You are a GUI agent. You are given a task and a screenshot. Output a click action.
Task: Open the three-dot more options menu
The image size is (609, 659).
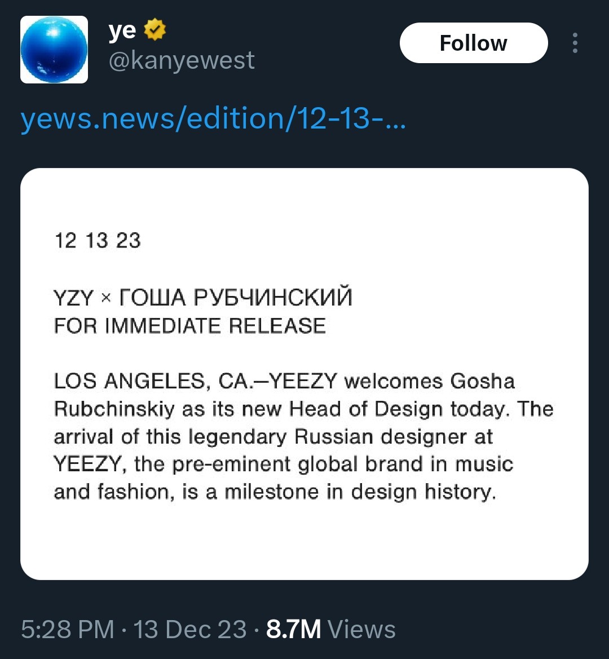[x=575, y=43]
